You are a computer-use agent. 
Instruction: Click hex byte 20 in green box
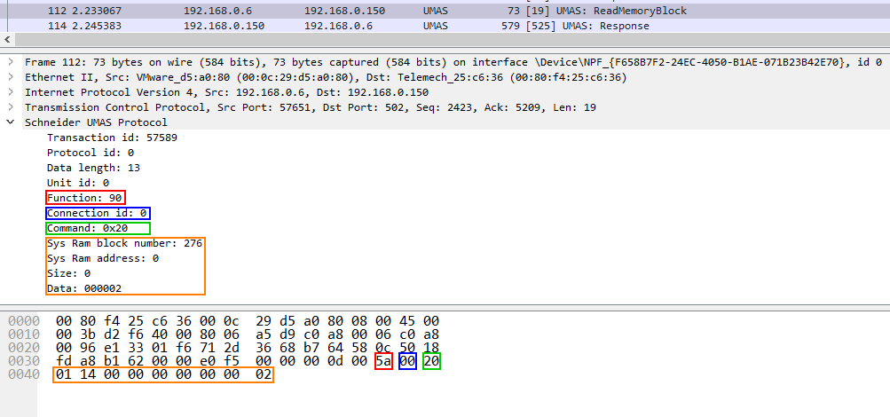point(431,361)
